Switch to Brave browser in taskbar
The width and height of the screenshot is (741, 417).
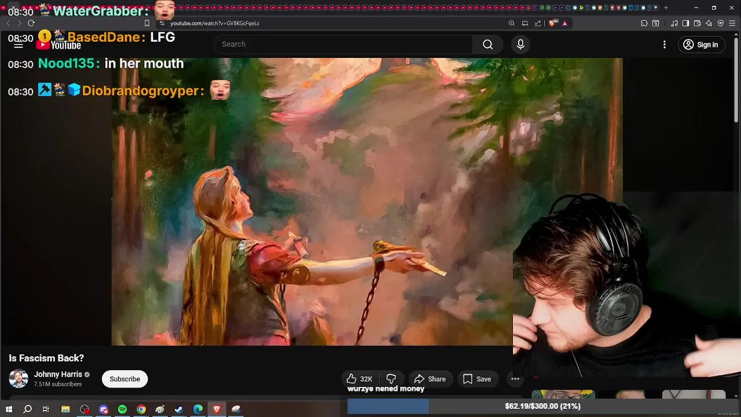point(217,409)
